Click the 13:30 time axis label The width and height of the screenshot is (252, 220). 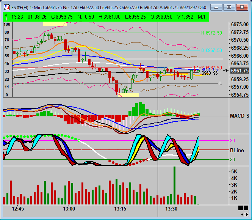[171, 209]
